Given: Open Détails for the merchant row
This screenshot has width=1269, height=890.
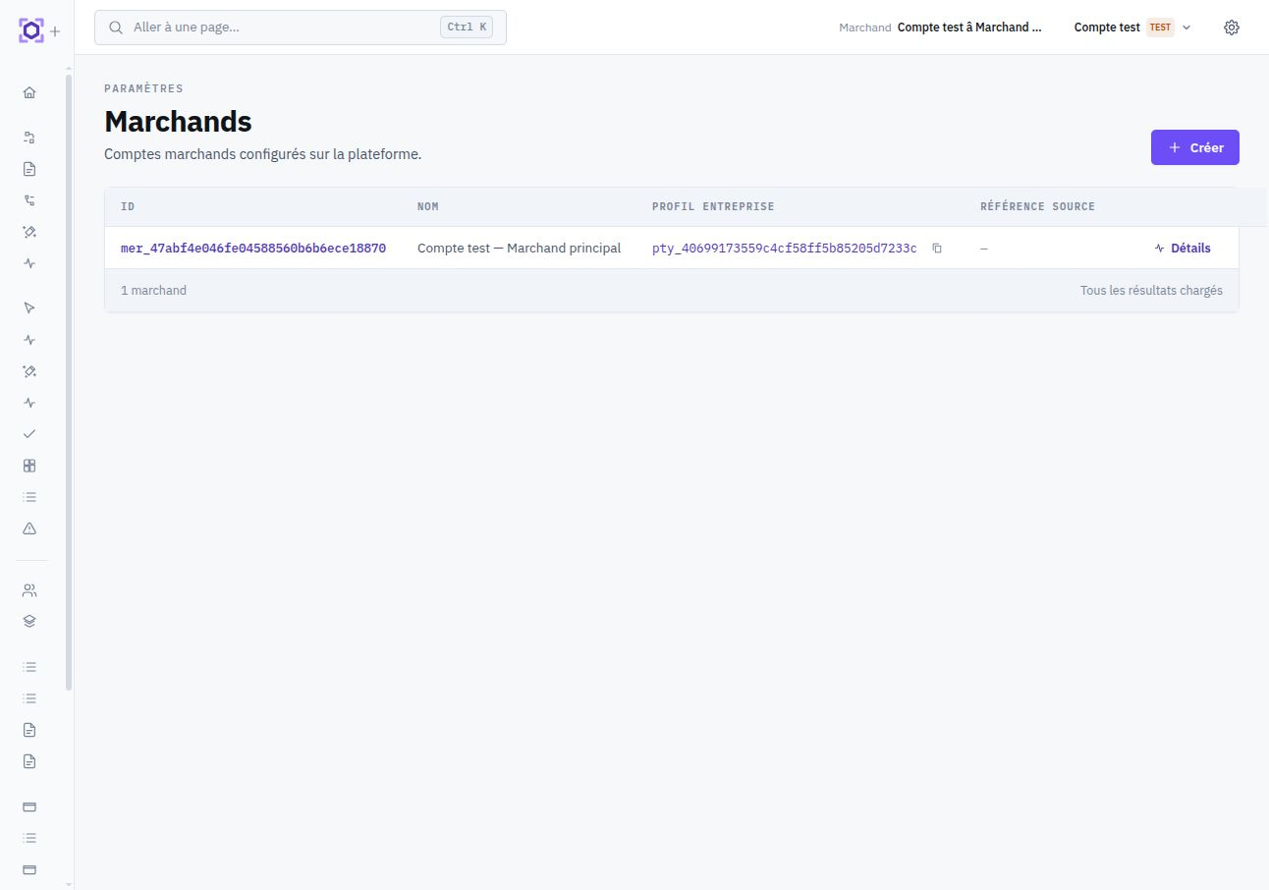Looking at the screenshot, I should 1183,249.
